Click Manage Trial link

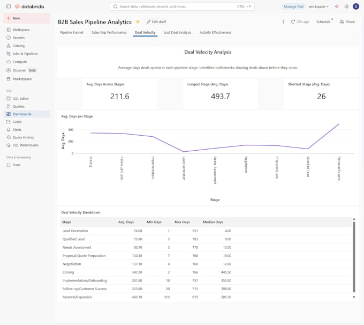293,6
